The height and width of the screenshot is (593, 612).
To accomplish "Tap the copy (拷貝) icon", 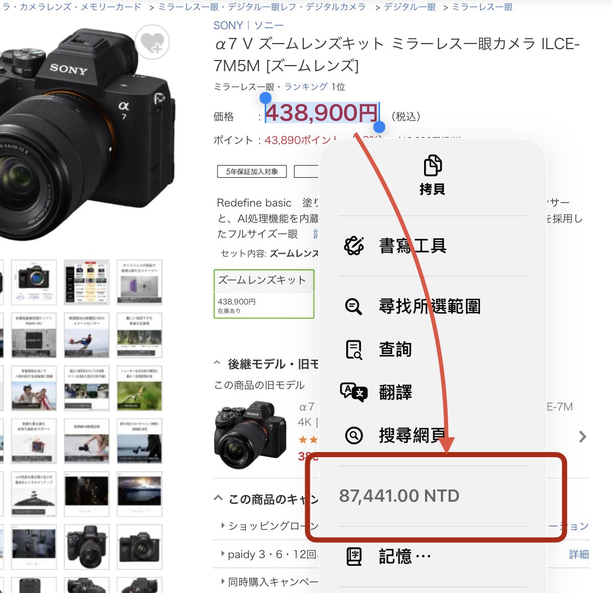I will pyautogui.click(x=432, y=165).
